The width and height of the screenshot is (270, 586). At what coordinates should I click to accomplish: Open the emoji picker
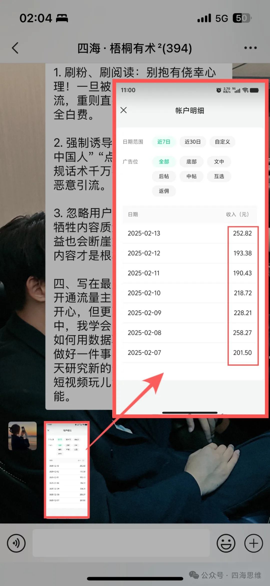[x=226, y=543]
